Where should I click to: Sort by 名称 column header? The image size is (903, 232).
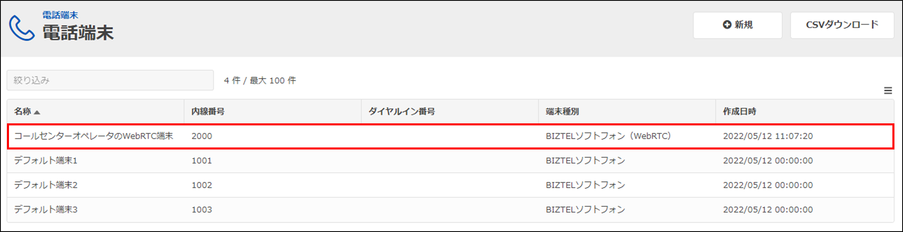[22, 112]
